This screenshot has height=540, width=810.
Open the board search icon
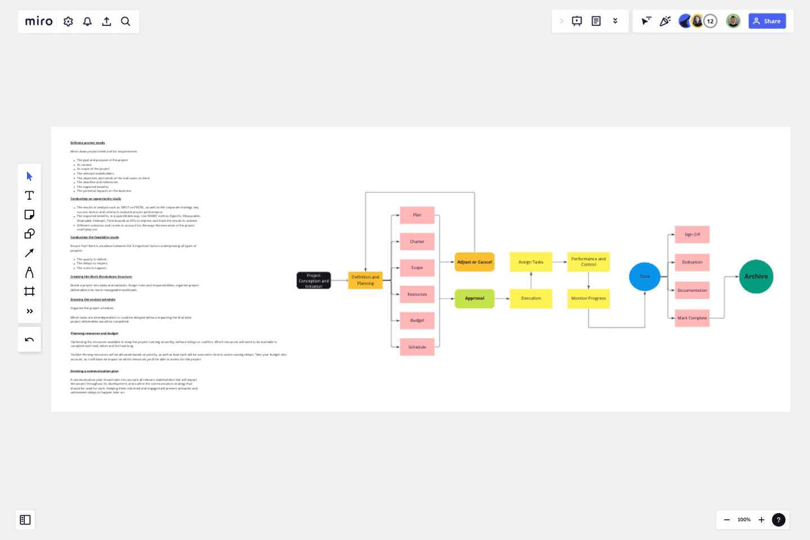(125, 21)
